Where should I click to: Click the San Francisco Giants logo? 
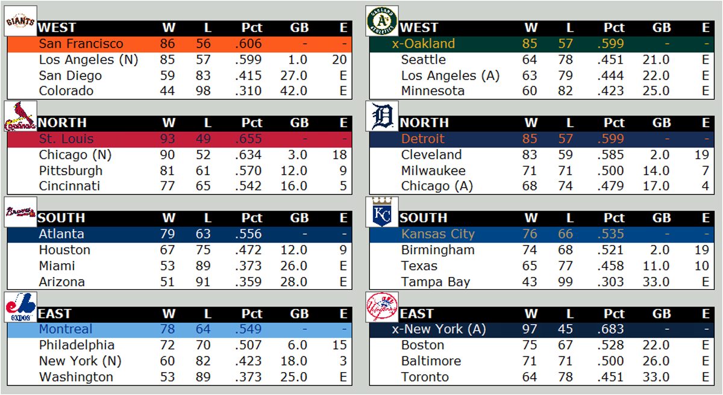click(x=21, y=22)
